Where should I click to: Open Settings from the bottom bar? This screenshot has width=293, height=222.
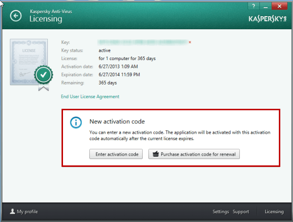[221, 212]
